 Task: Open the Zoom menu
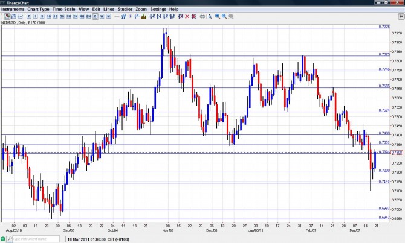(x=141, y=9)
